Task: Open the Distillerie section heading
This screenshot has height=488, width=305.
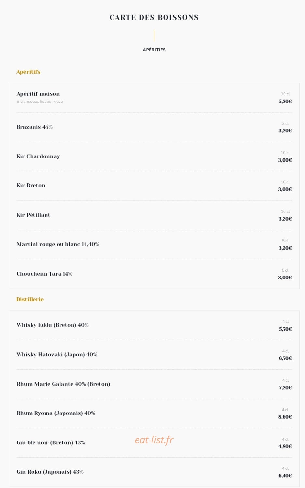Action: (x=30, y=299)
